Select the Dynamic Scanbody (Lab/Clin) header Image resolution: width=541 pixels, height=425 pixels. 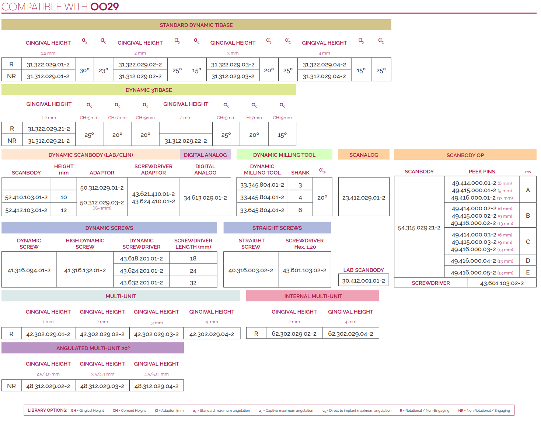[91, 155]
